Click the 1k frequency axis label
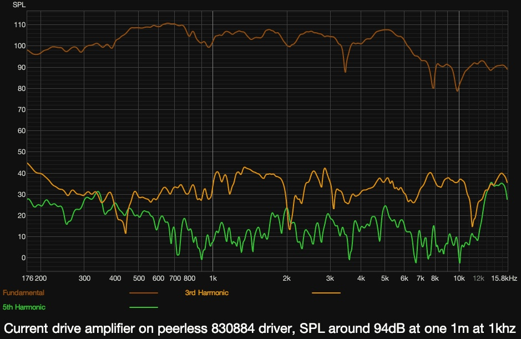521x339 pixels. tap(213, 279)
